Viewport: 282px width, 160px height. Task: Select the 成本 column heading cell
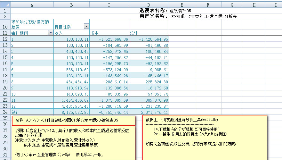click(x=109, y=33)
